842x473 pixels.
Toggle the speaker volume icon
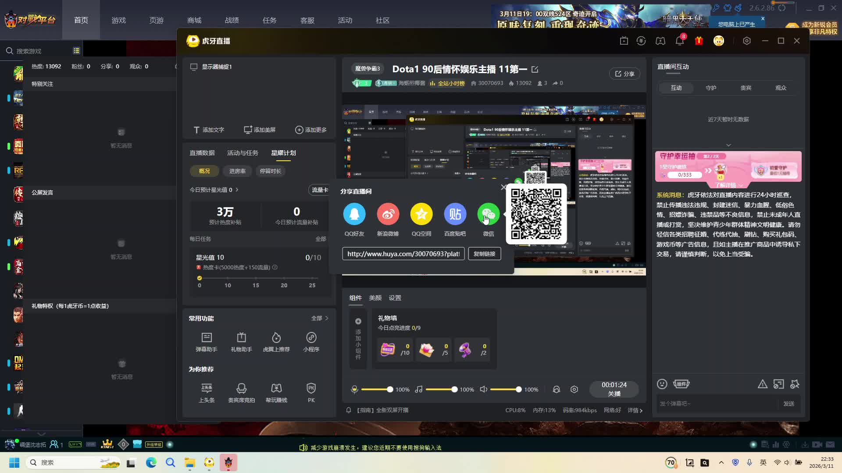coord(483,389)
